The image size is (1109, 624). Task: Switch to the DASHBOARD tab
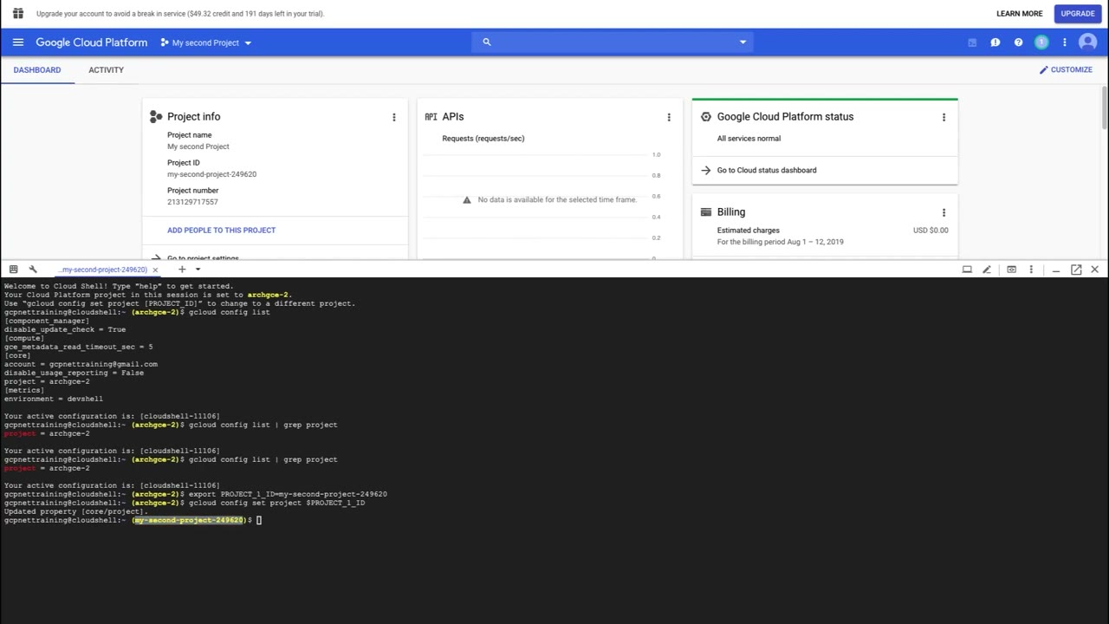pyautogui.click(x=37, y=70)
